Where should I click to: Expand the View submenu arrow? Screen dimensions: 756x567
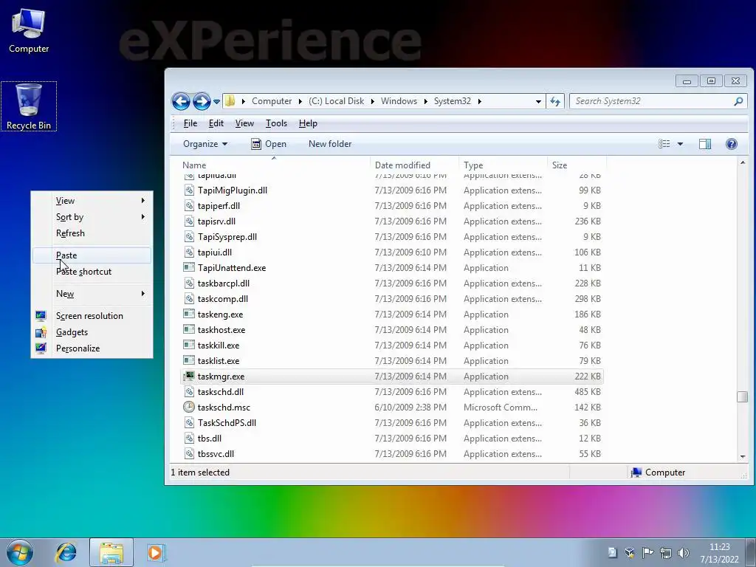[x=143, y=200]
